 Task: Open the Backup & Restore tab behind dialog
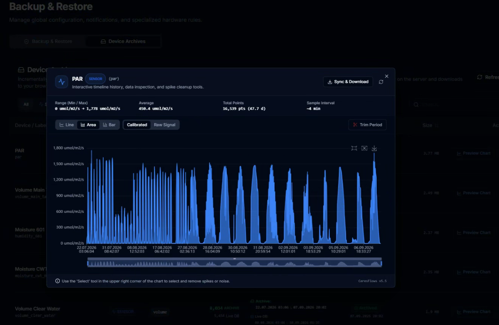tap(48, 41)
